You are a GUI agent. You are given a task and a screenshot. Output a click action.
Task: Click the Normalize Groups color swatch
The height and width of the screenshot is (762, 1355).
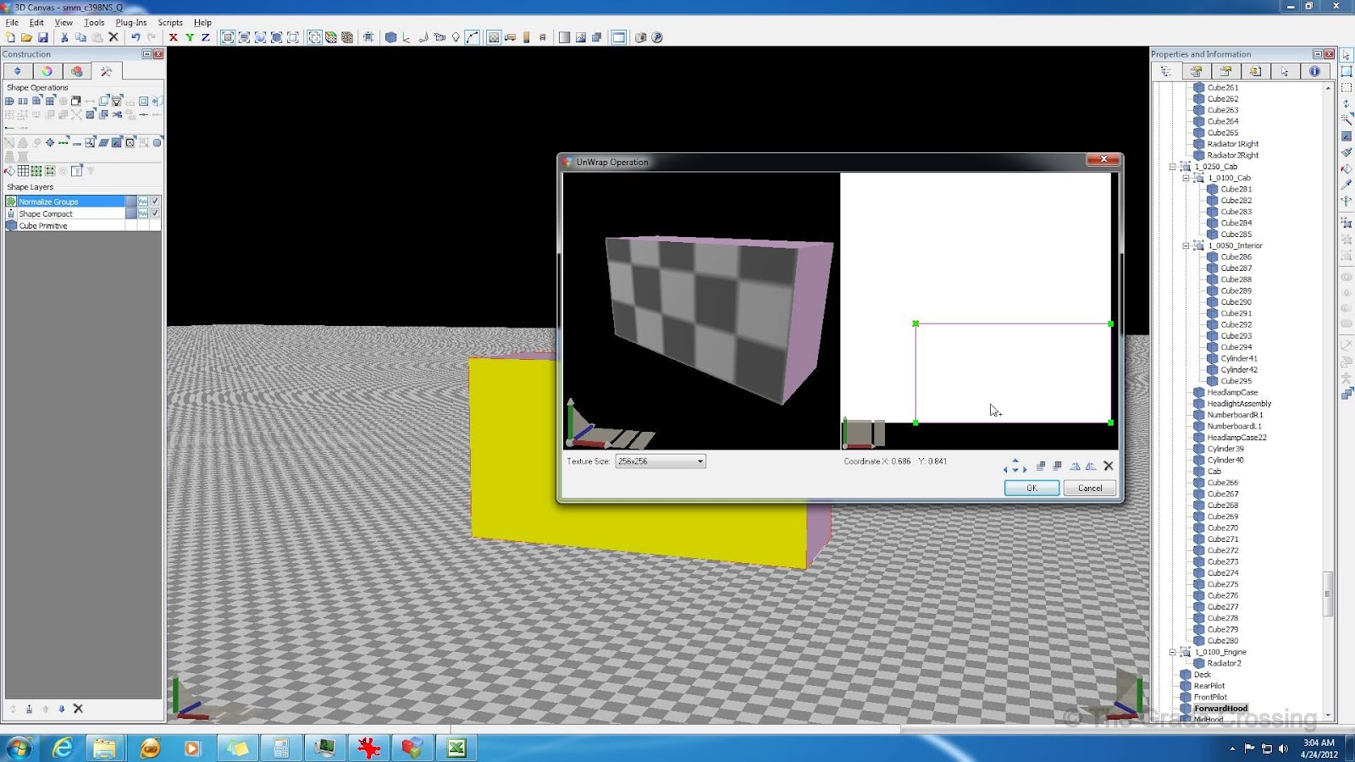coord(130,202)
